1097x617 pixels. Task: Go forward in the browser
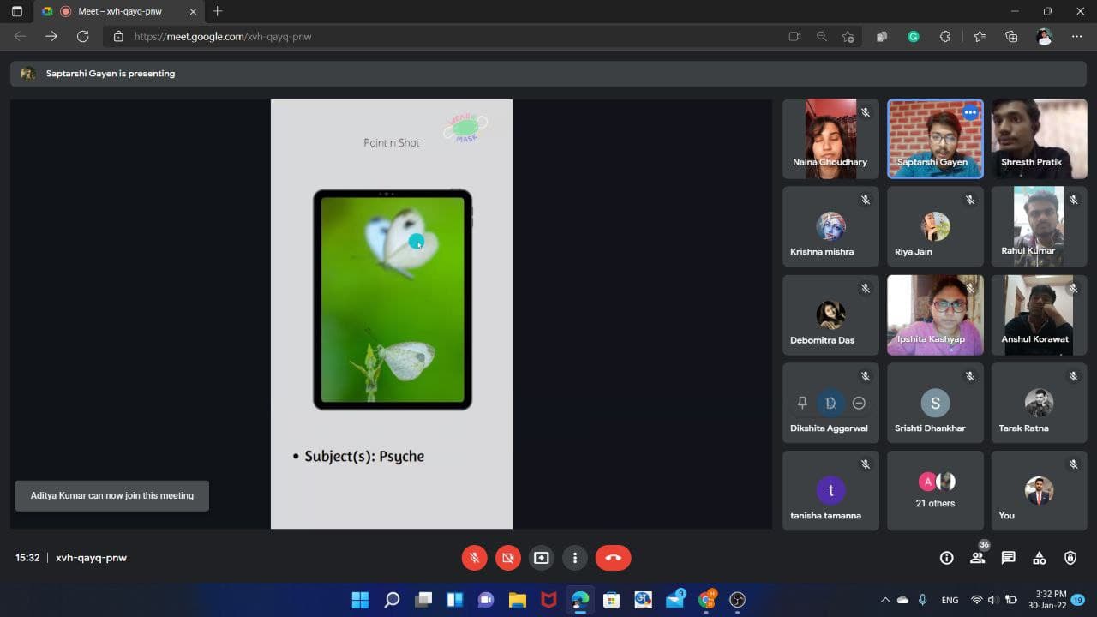tap(51, 36)
